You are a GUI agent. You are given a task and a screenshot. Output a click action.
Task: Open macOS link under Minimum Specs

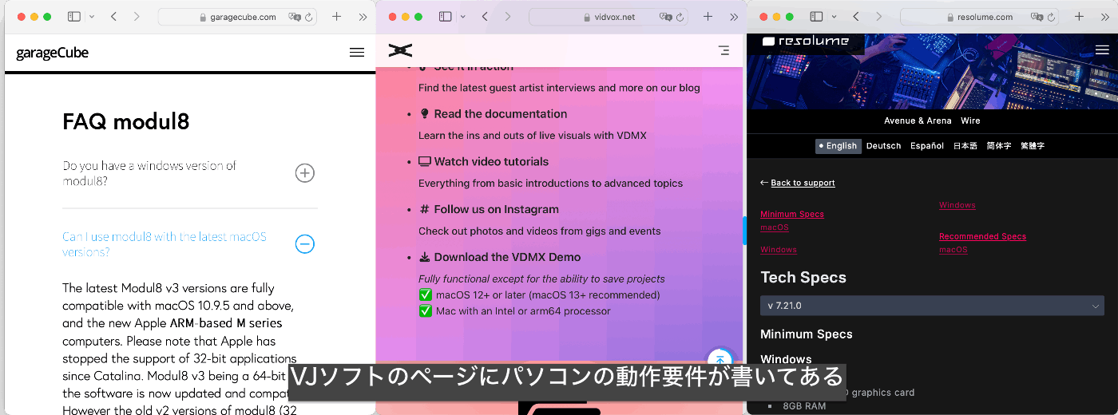point(775,227)
